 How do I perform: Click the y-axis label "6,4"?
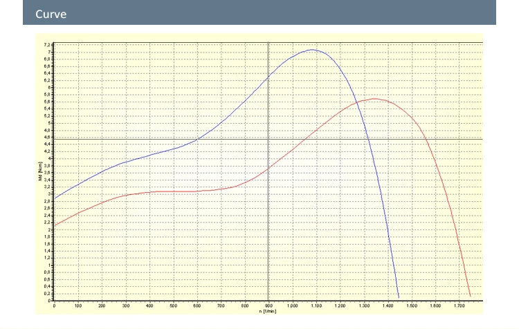click(x=47, y=73)
